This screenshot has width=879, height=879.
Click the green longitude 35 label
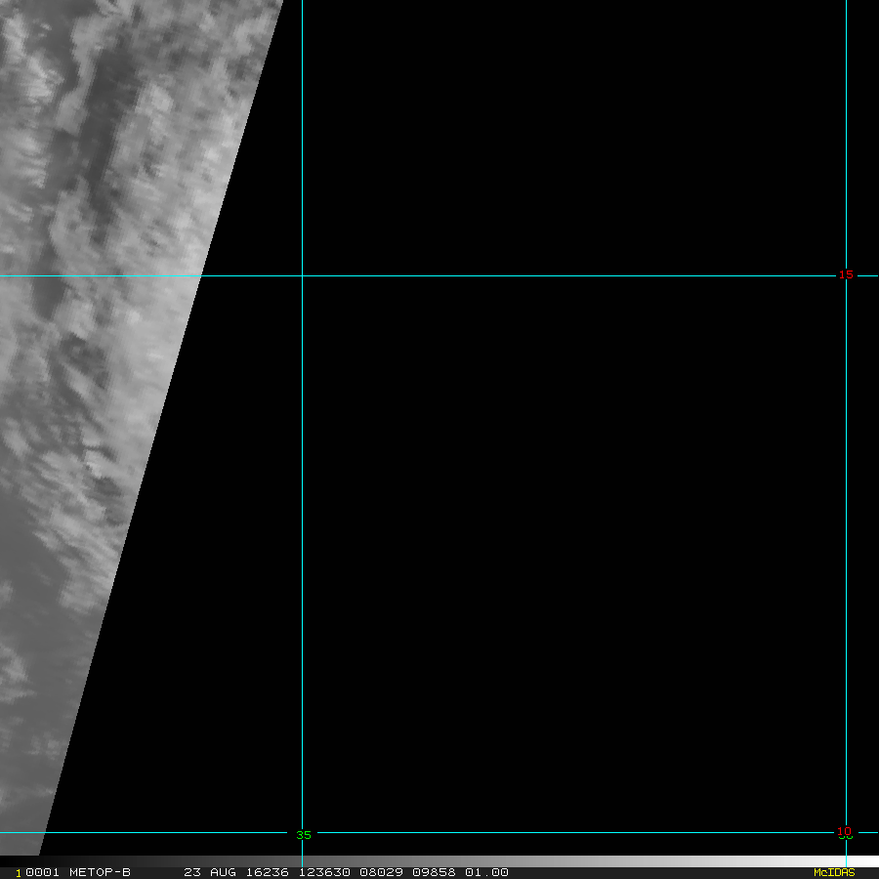[304, 835]
